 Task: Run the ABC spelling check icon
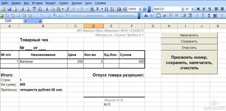tap(34, 9)
